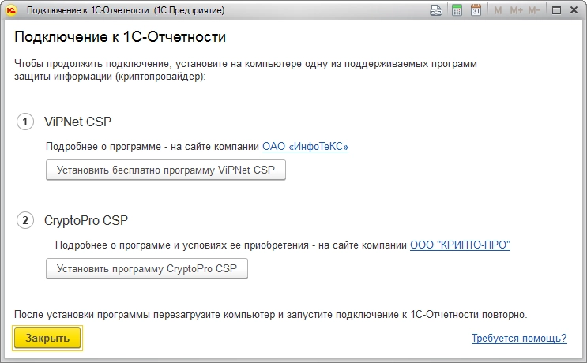Screen dimensions: 587x363
Task: Click 'Установить программу CryptoPro CSP' button
Action: [x=147, y=269]
